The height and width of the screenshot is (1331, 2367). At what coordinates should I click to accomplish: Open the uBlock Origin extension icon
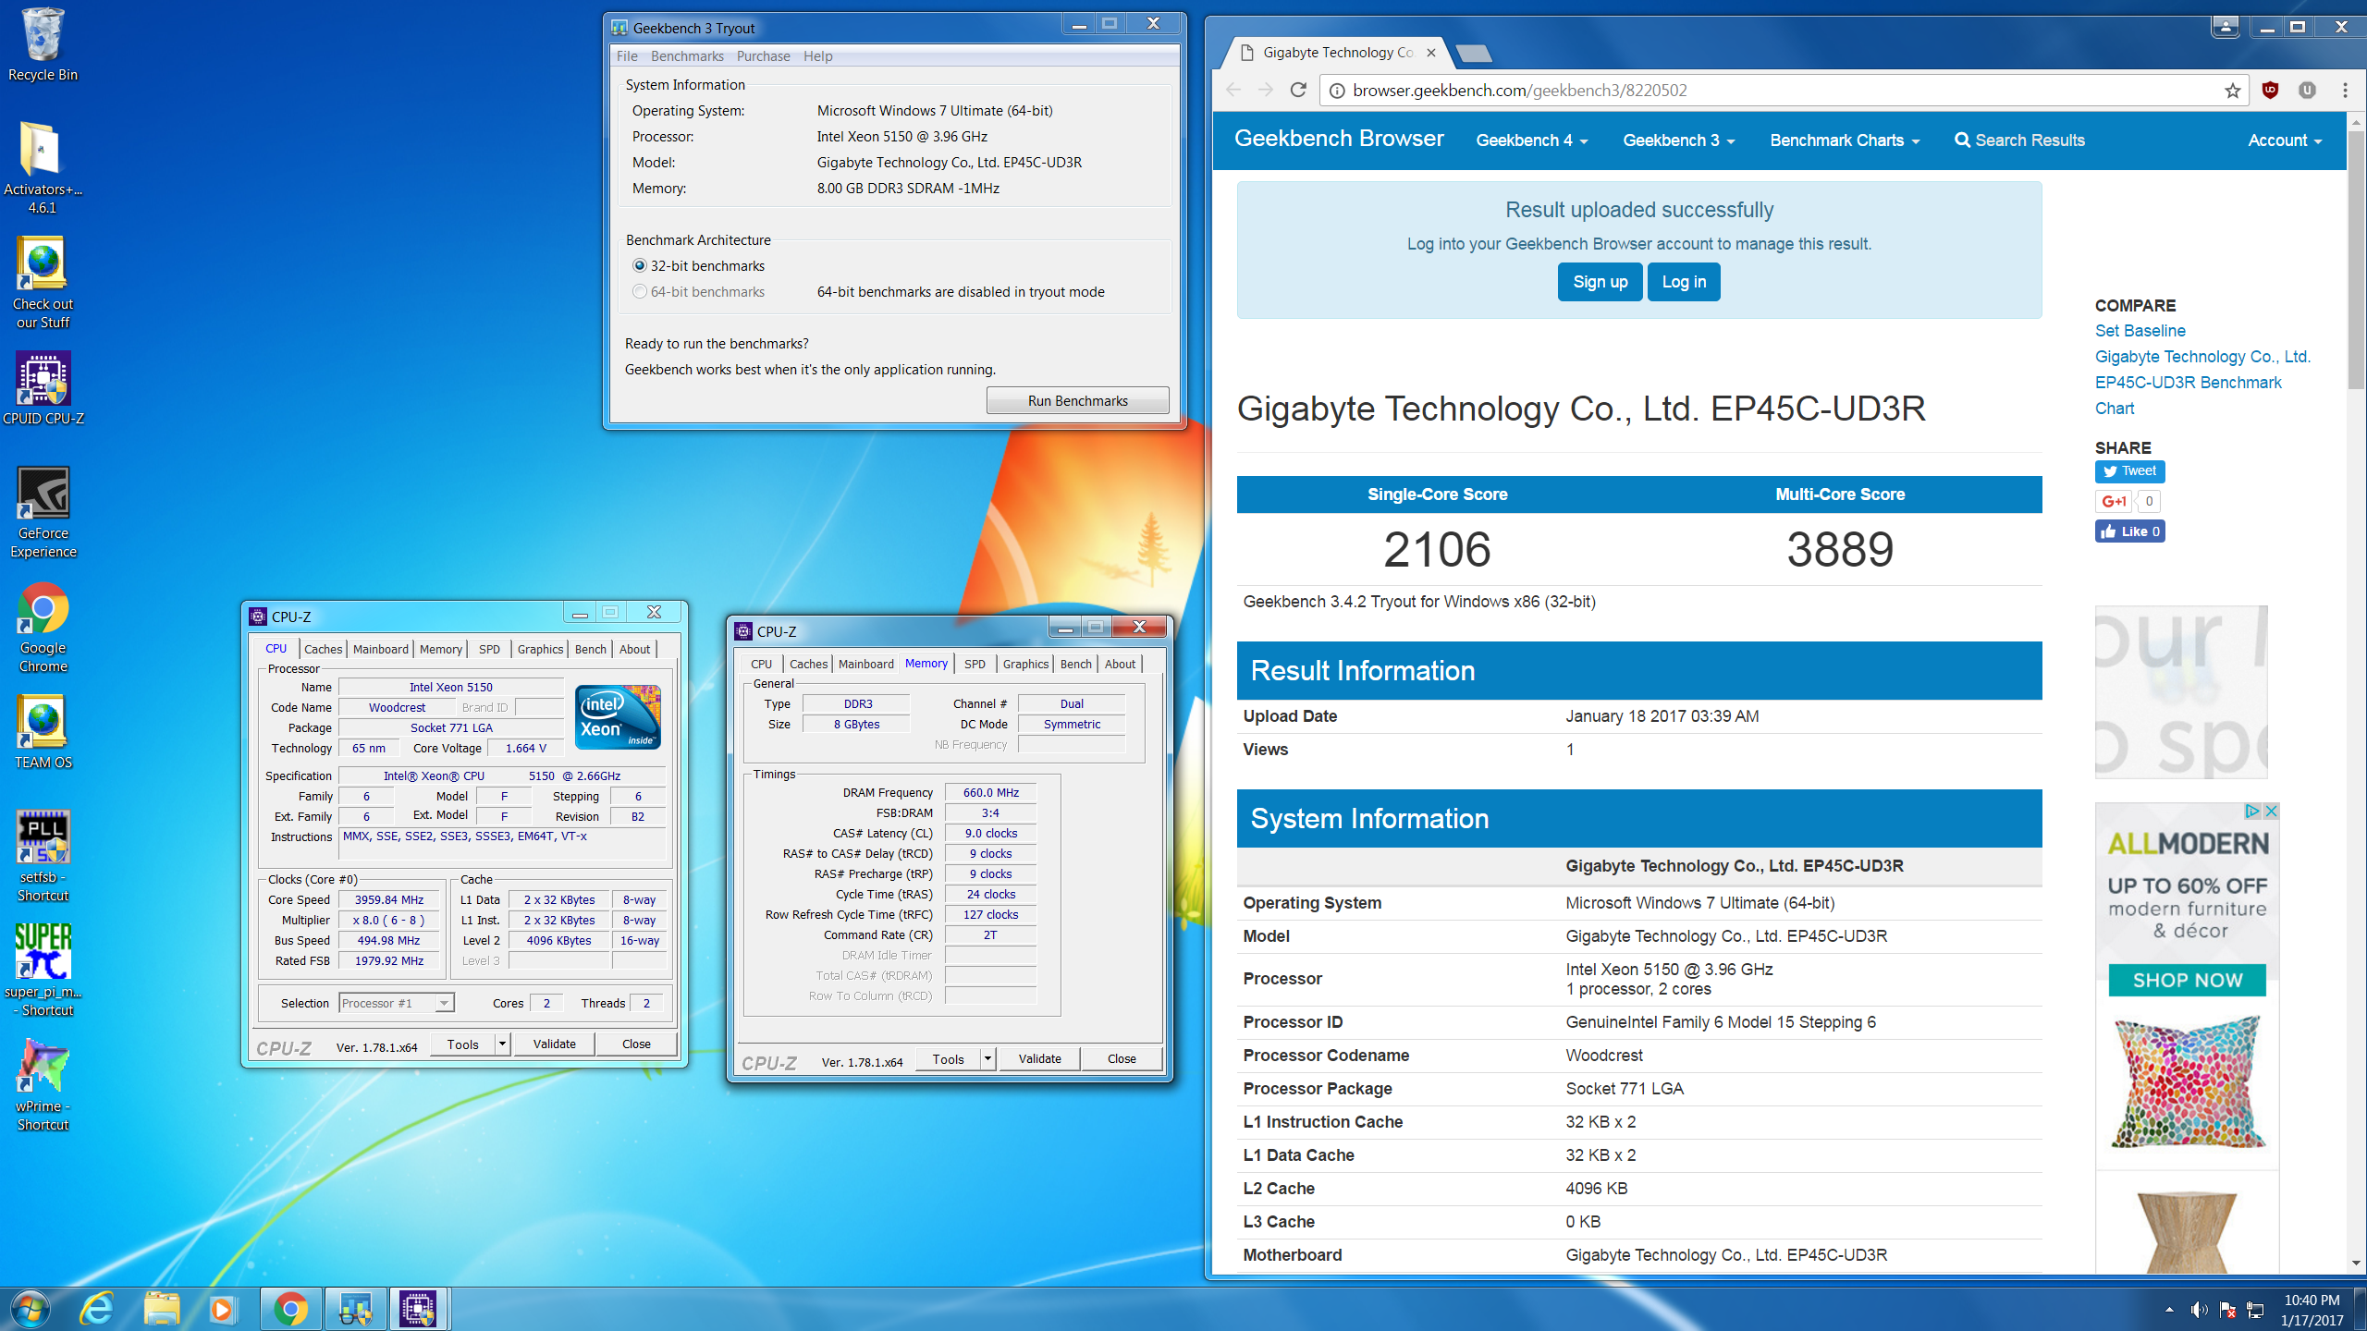pos(2269,90)
